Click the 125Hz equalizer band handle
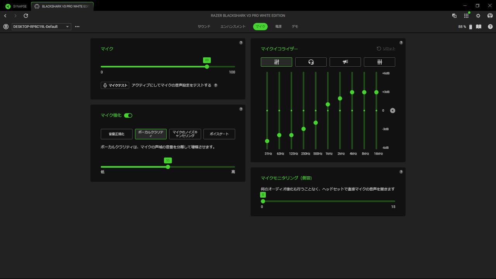The image size is (496, 279). pos(291,135)
